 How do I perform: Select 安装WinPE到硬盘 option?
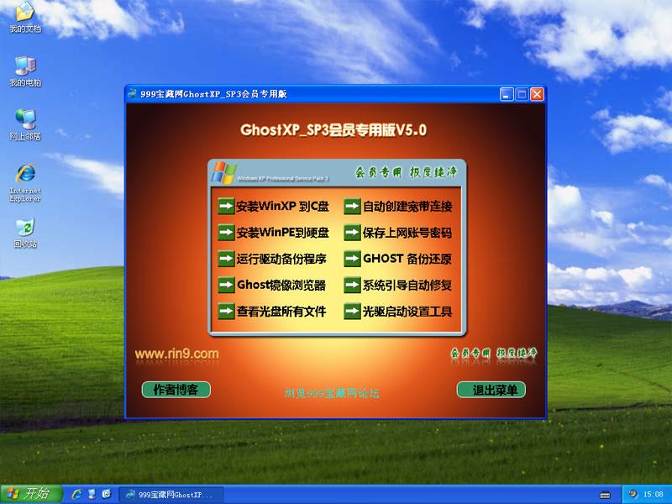click(272, 233)
